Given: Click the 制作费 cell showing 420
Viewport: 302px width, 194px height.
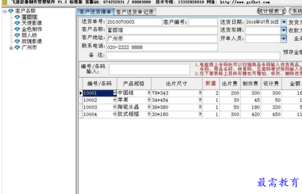Looking at the screenshot, I should (251, 114).
